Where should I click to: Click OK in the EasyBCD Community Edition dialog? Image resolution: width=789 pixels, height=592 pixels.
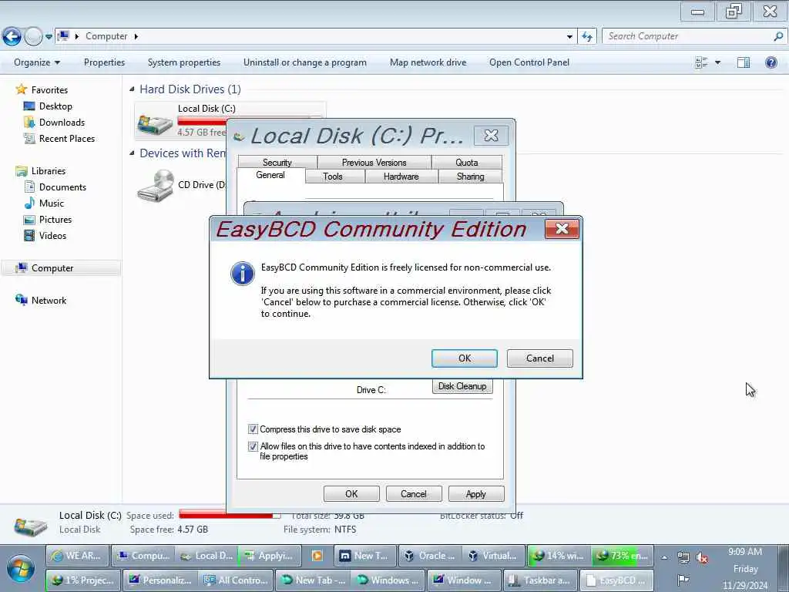click(464, 358)
